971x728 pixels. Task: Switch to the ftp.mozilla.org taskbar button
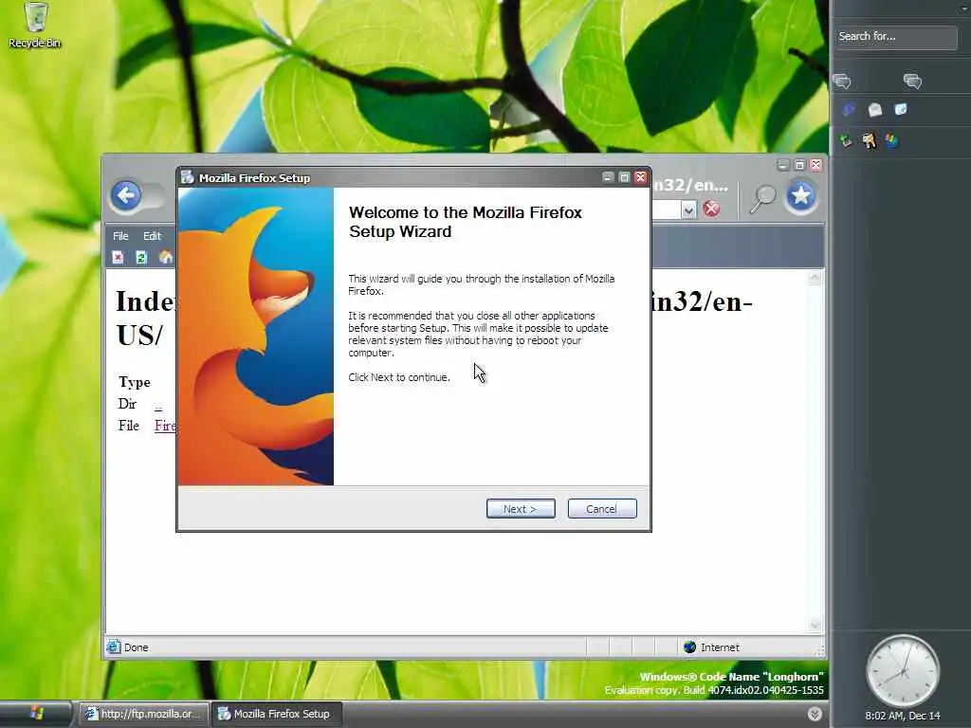coord(143,714)
